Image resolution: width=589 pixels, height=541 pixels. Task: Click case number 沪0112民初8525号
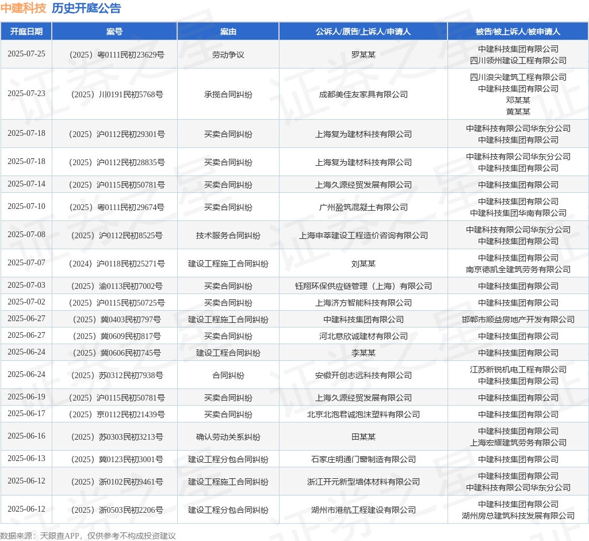click(117, 235)
